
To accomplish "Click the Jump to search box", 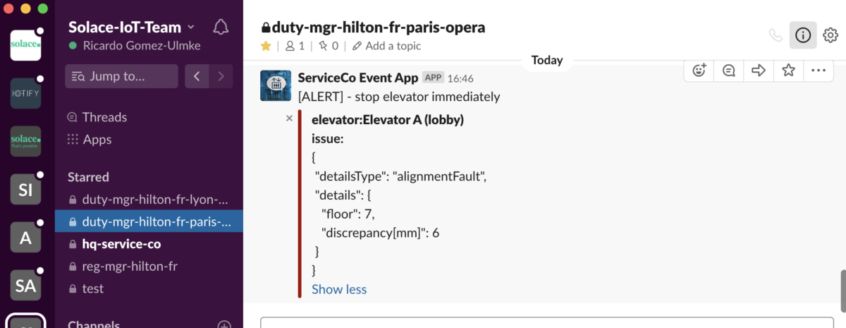I will pyautogui.click(x=121, y=76).
